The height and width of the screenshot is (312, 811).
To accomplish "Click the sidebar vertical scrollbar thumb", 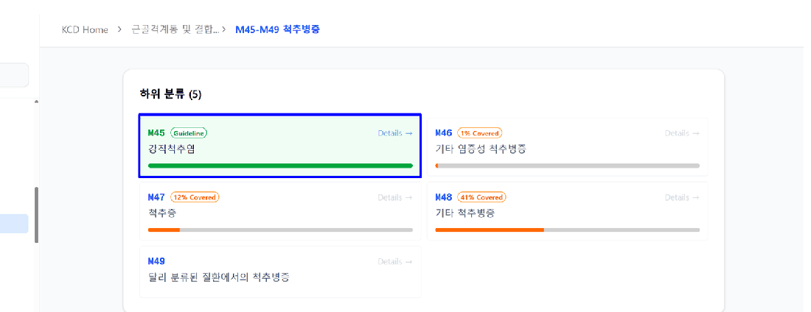I will (36, 215).
